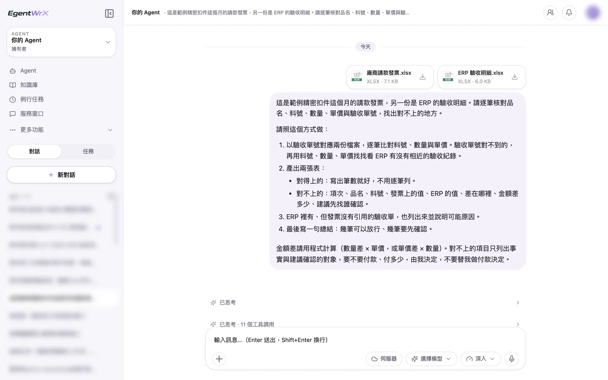608x380 pixels.
Task: Open the 深入 mode dropdown
Action: pyautogui.click(x=481, y=359)
